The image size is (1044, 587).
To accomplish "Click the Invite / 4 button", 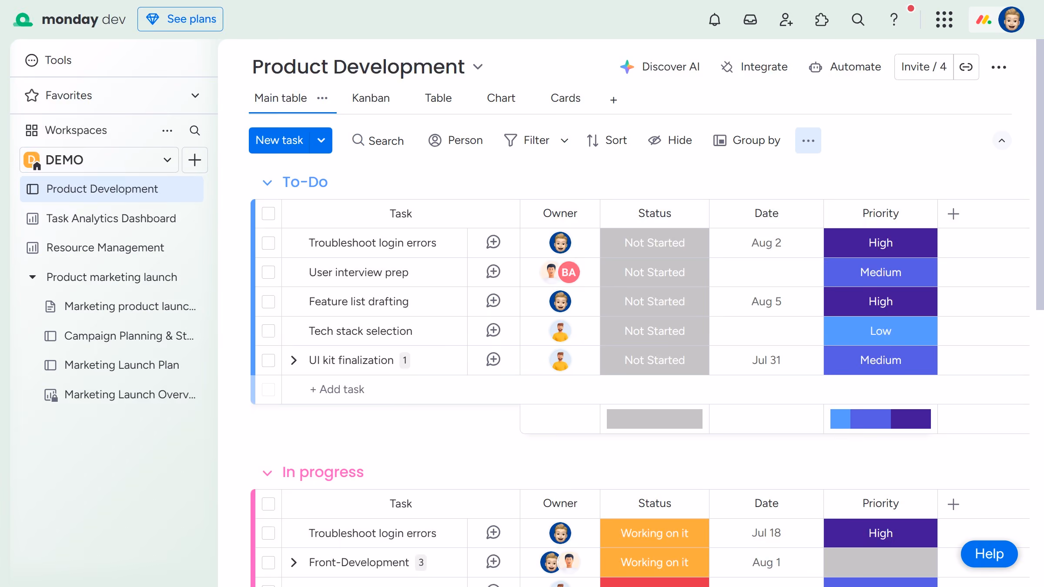I will [x=924, y=67].
